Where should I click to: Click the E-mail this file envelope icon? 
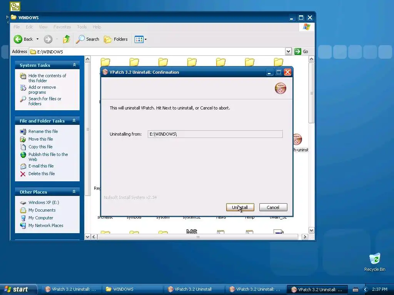[23, 166]
